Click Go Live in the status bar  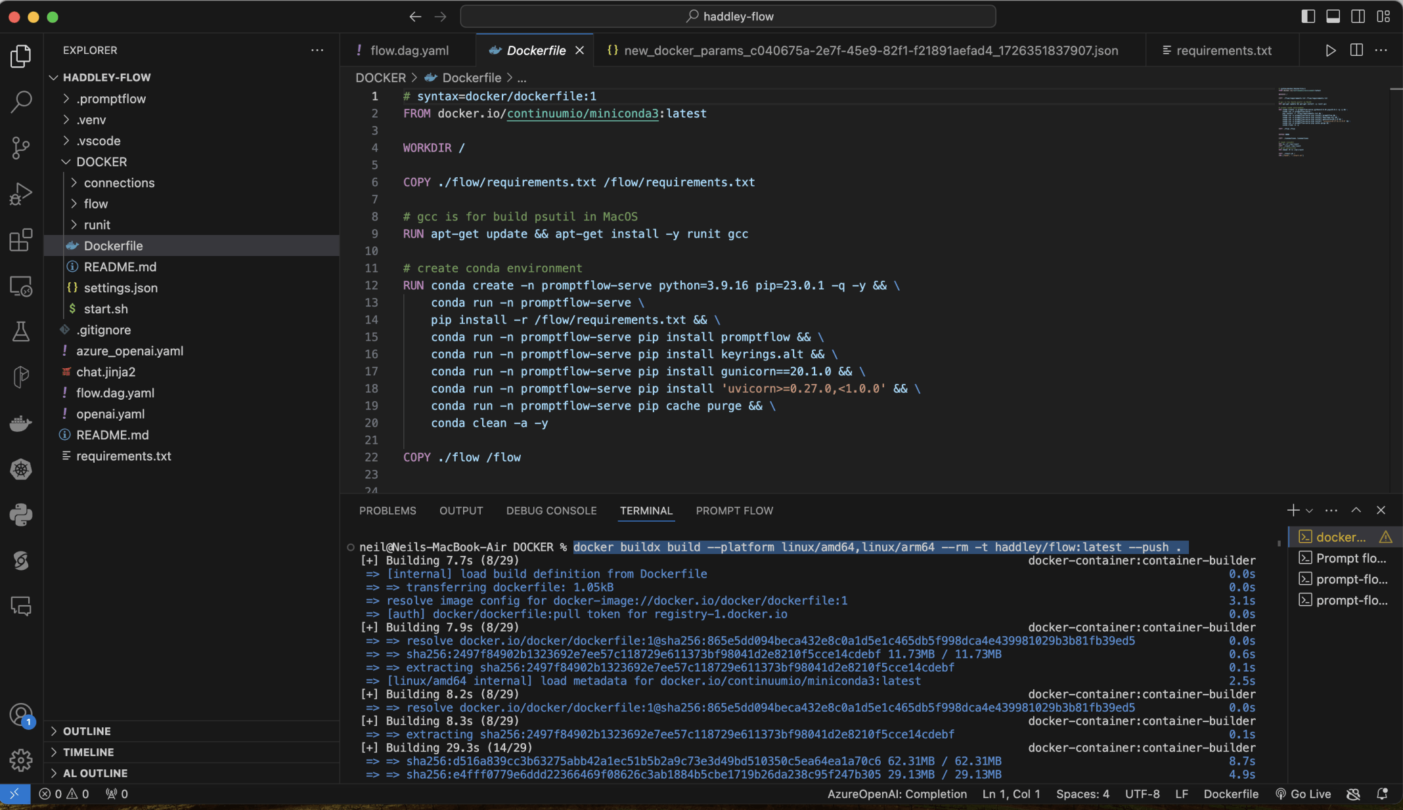pos(1303,794)
